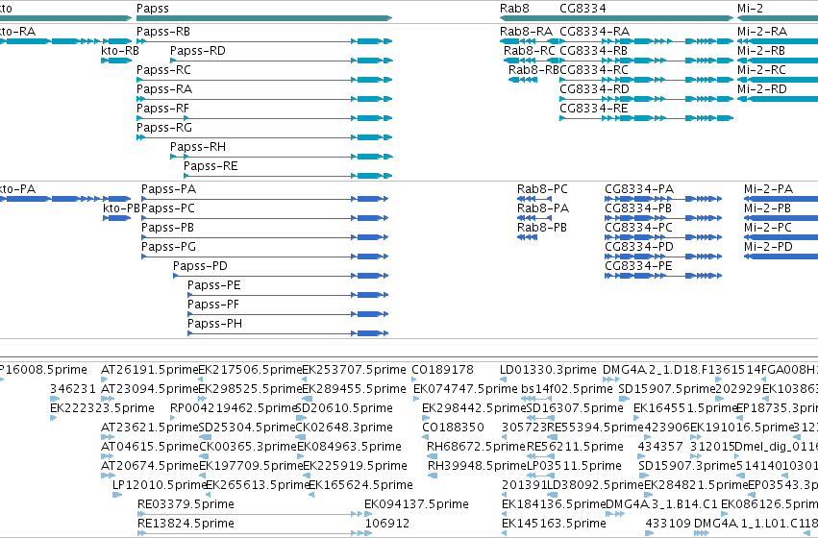Open the Rab8-PB polypeptide
The width and height of the screenshot is (818, 538).
coord(542,228)
